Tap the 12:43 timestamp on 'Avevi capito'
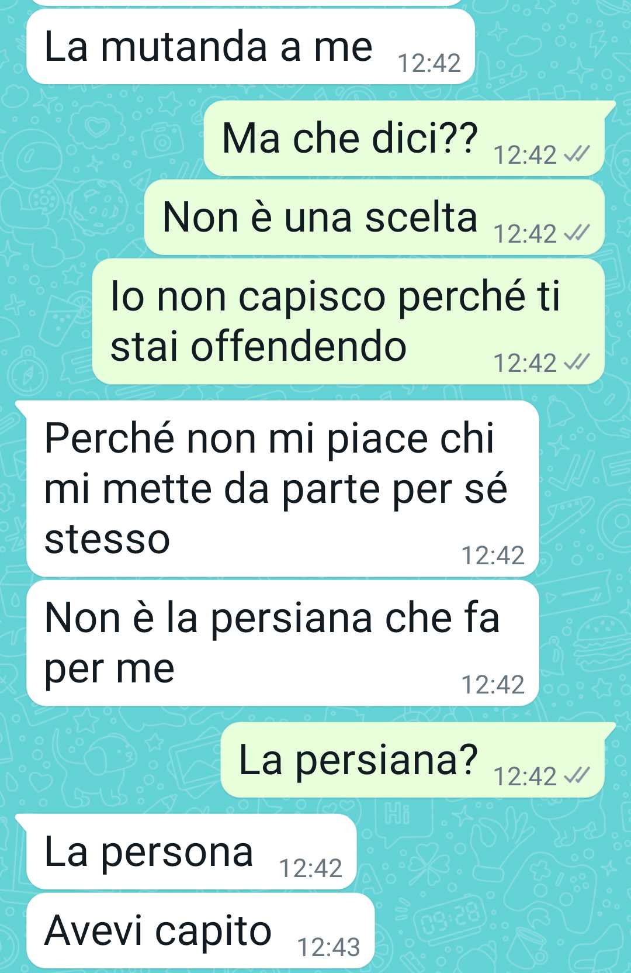Image resolution: width=631 pixels, height=973 pixels. click(x=329, y=947)
